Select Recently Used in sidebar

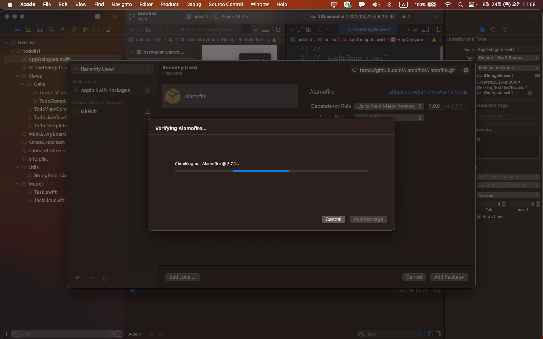coord(112,69)
